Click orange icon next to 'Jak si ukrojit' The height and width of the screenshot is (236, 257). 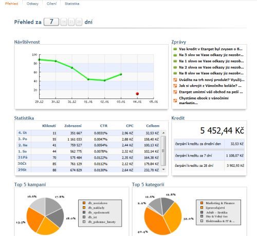coord(175,86)
